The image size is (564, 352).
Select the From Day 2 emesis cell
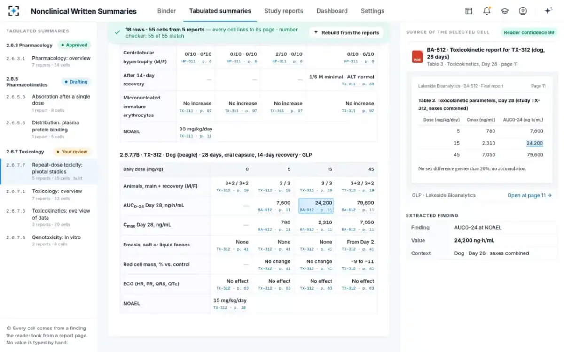tap(358, 245)
